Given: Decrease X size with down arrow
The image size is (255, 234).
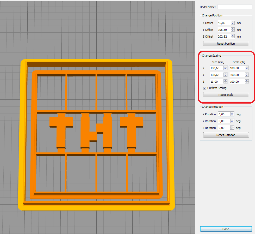Looking at the screenshot, I should tap(225, 69).
